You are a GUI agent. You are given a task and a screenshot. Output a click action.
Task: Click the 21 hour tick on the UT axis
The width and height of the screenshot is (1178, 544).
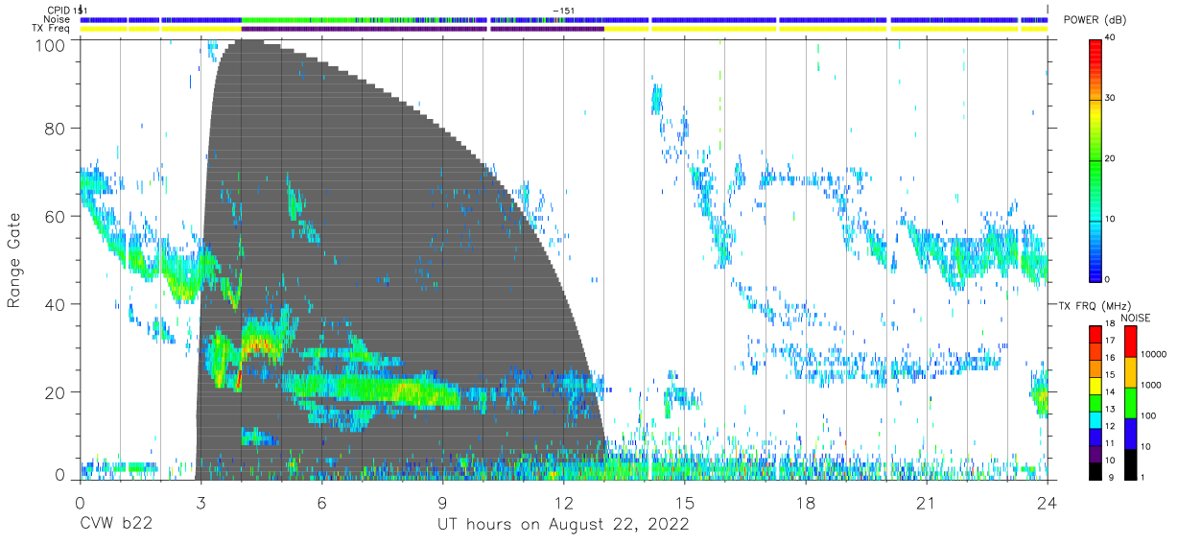927,503
